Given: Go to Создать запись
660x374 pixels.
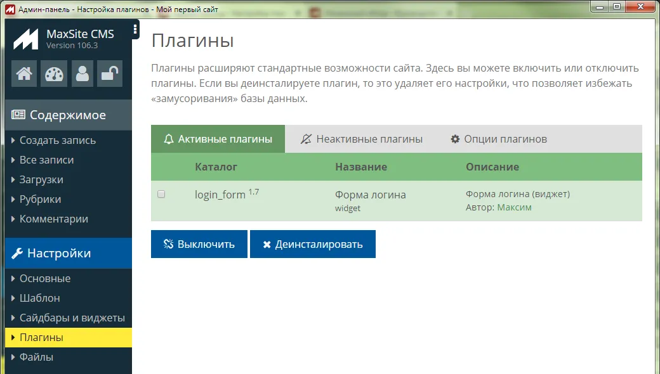Looking at the screenshot, I should (58, 141).
